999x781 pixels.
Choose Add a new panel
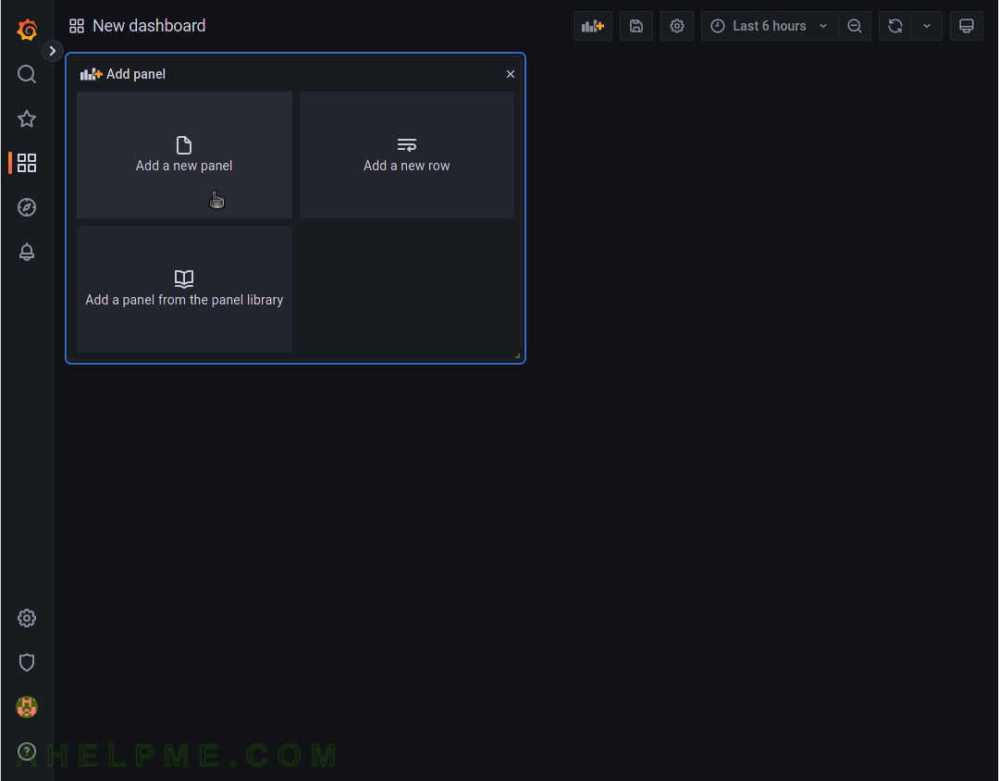coord(184,155)
